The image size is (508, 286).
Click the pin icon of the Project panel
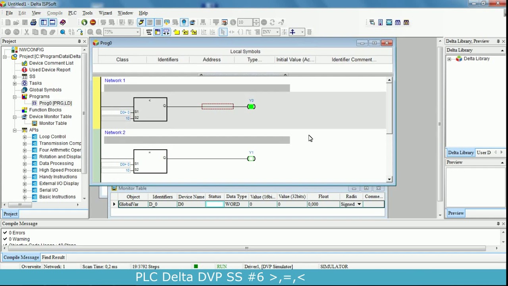coord(79,41)
